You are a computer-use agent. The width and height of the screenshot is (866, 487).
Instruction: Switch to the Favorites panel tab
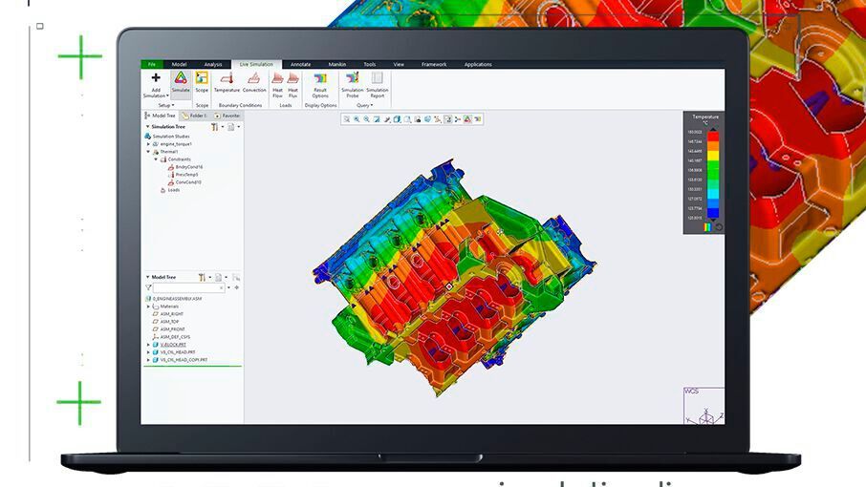pos(229,116)
